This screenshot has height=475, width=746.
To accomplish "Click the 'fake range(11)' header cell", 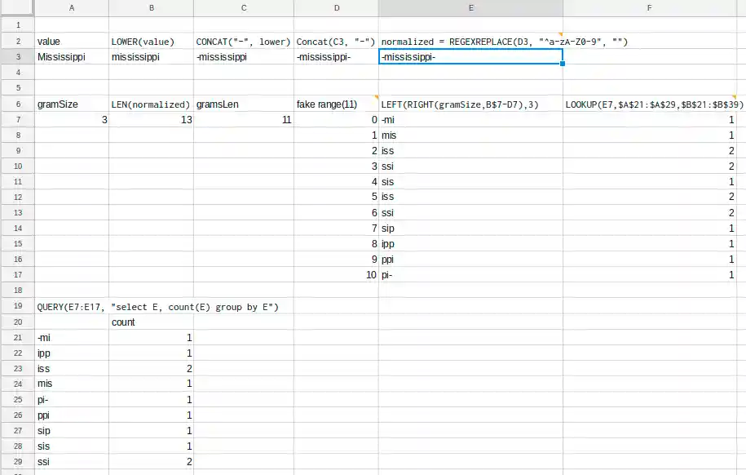I will click(x=336, y=104).
